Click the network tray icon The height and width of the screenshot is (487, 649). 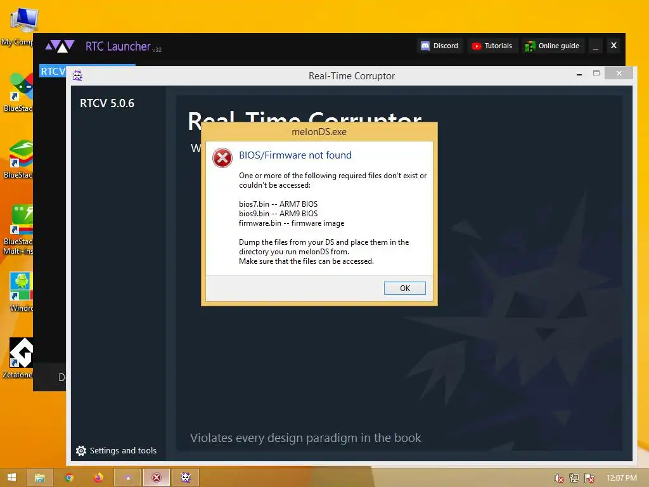click(x=574, y=478)
